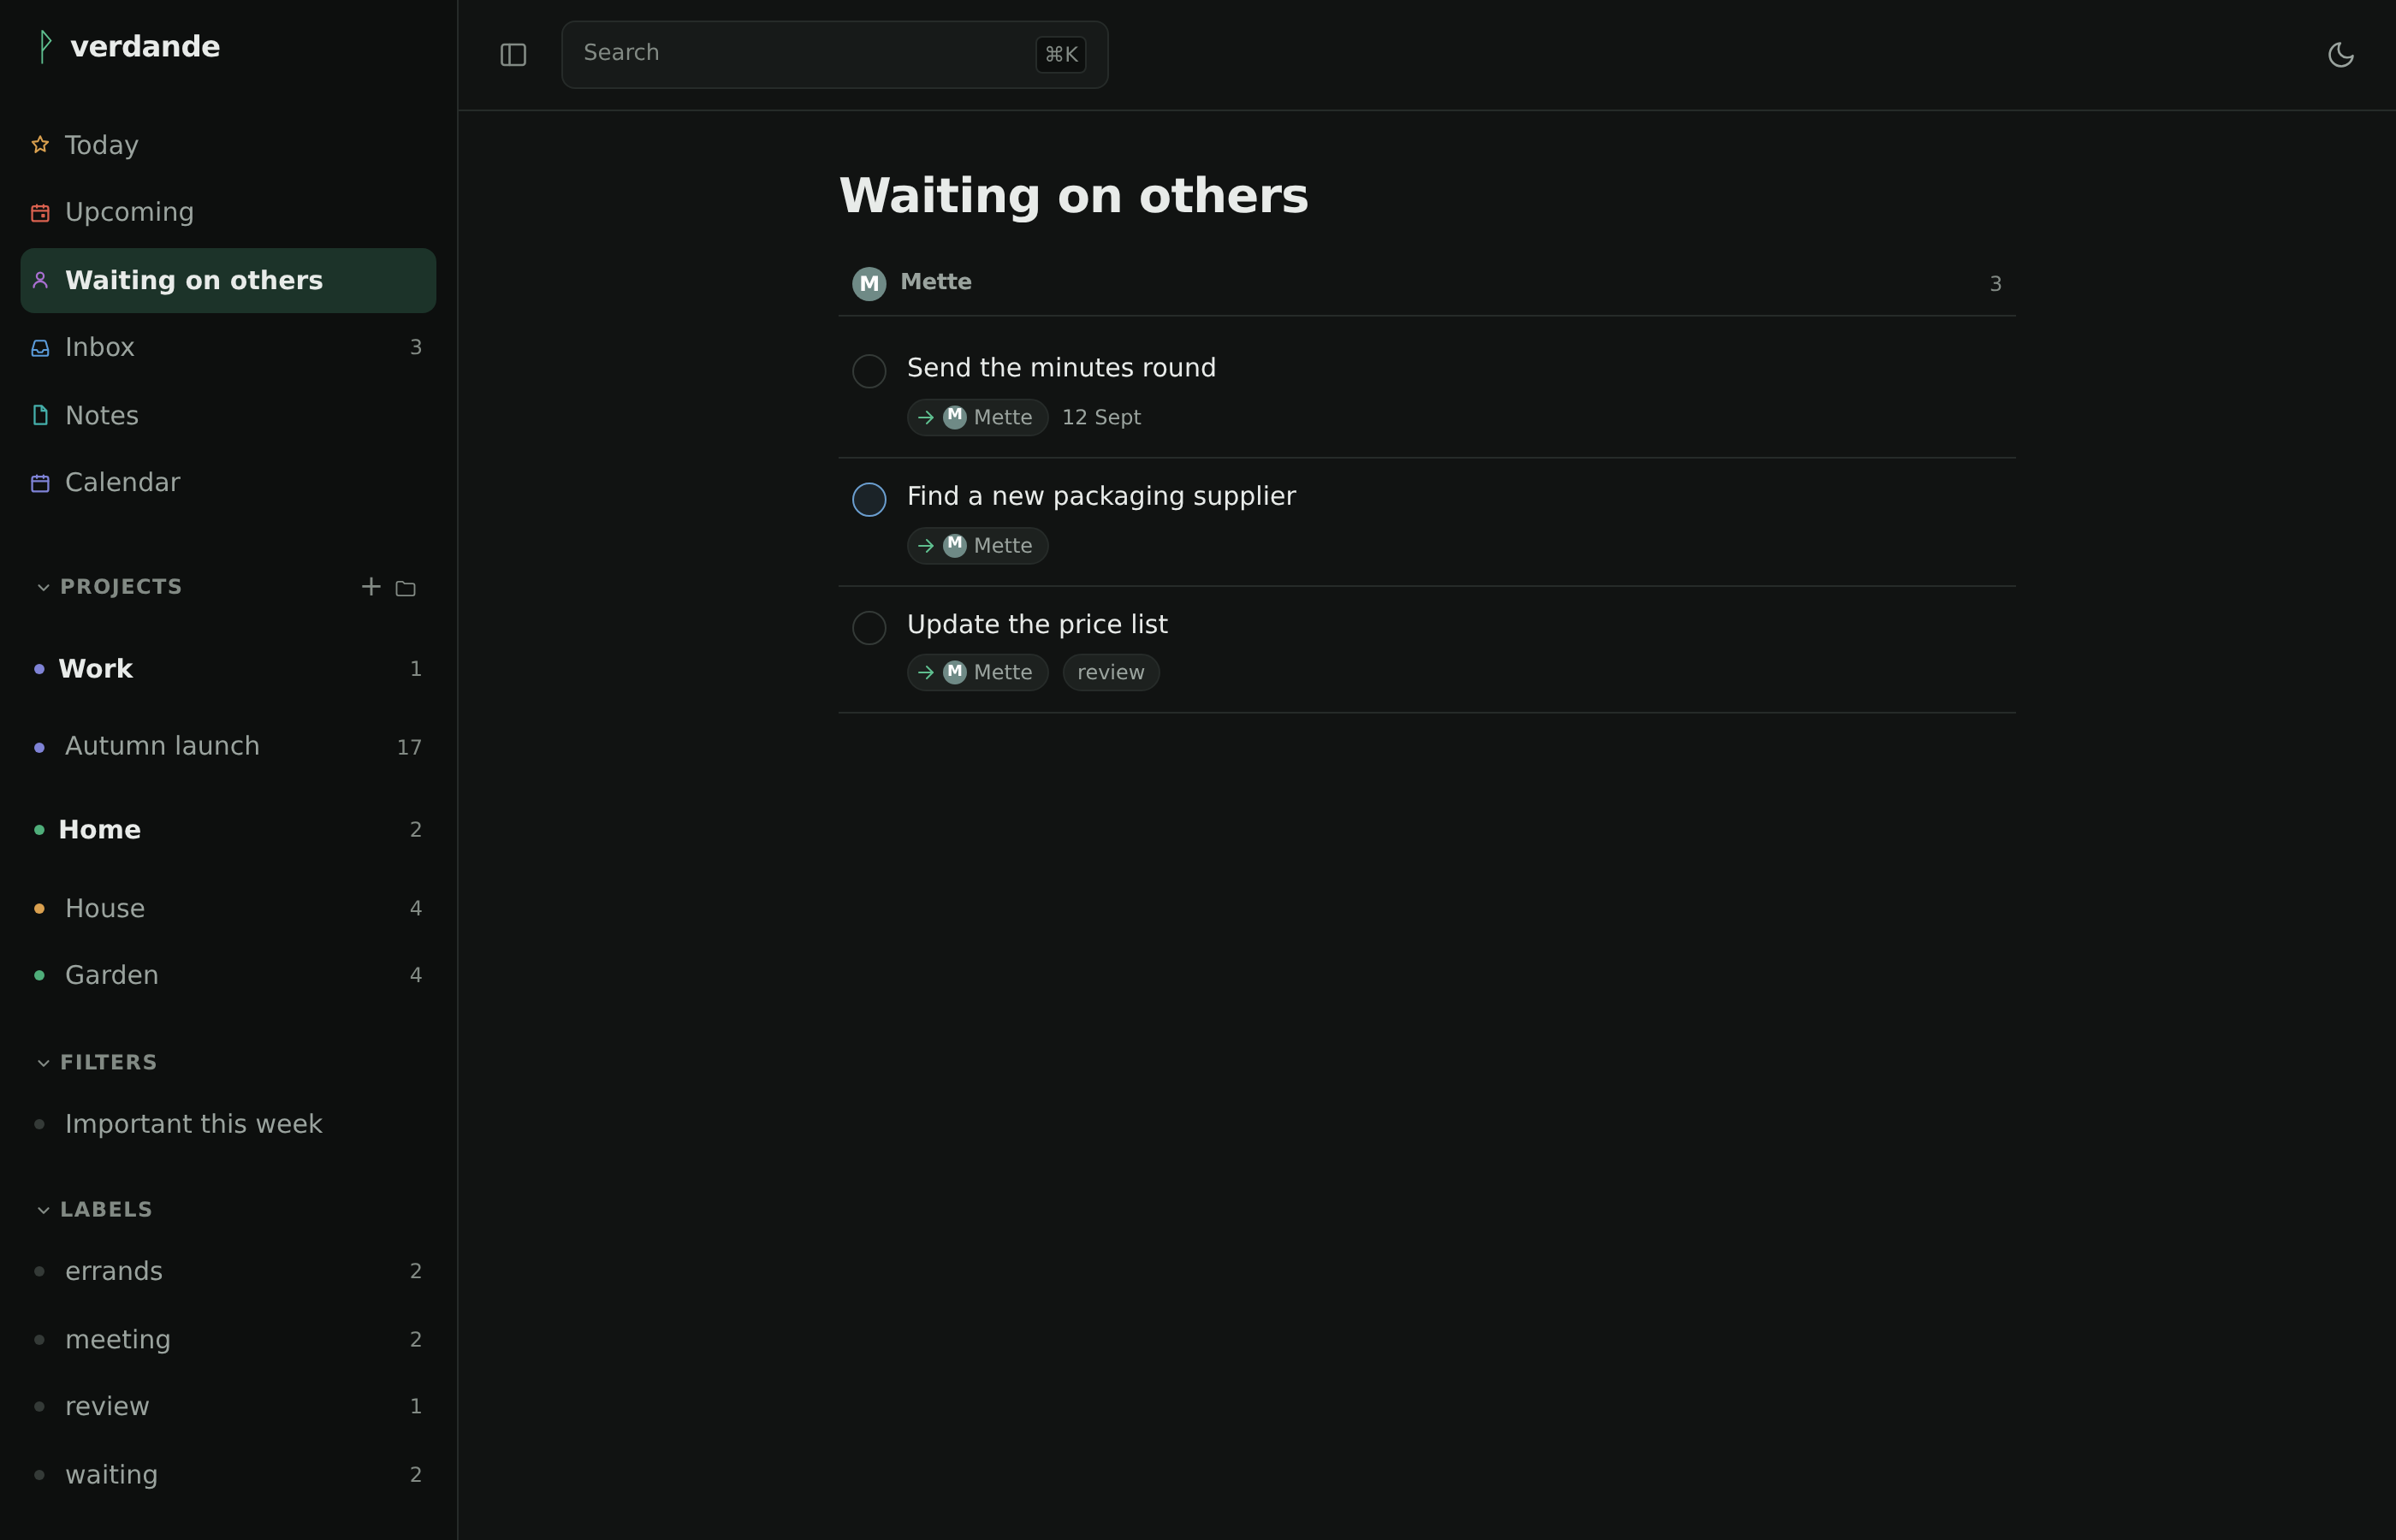Open task title Update the price list
Image resolution: width=2396 pixels, height=1540 pixels.
click(x=1037, y=625)
